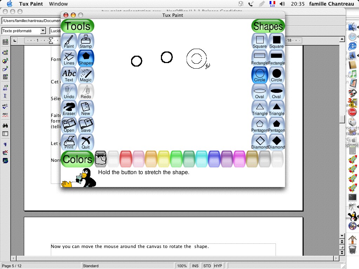Expand the Texte préformaté style dropdown

point(43,31)
